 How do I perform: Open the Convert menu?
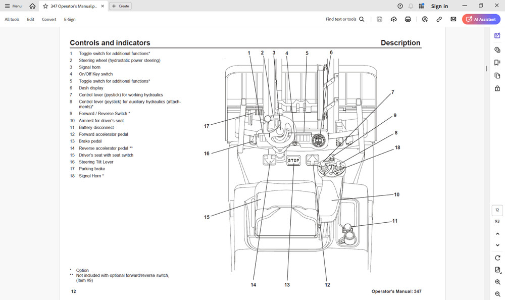click(49, 19)
